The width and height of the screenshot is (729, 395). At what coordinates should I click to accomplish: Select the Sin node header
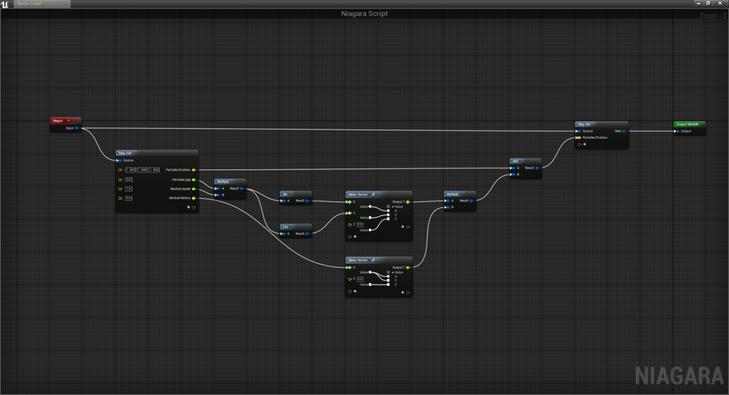tap(295, 194)
